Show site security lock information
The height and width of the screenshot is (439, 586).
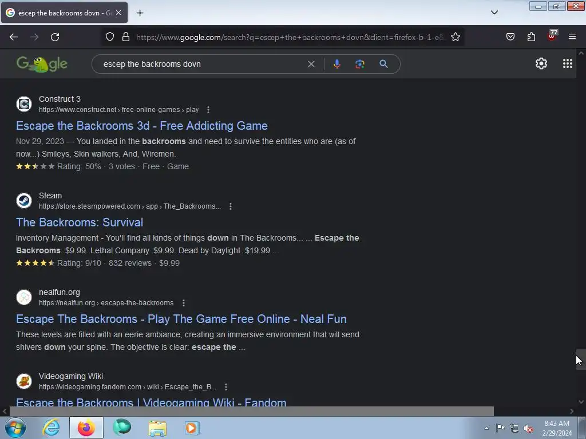tap(126, 37)
